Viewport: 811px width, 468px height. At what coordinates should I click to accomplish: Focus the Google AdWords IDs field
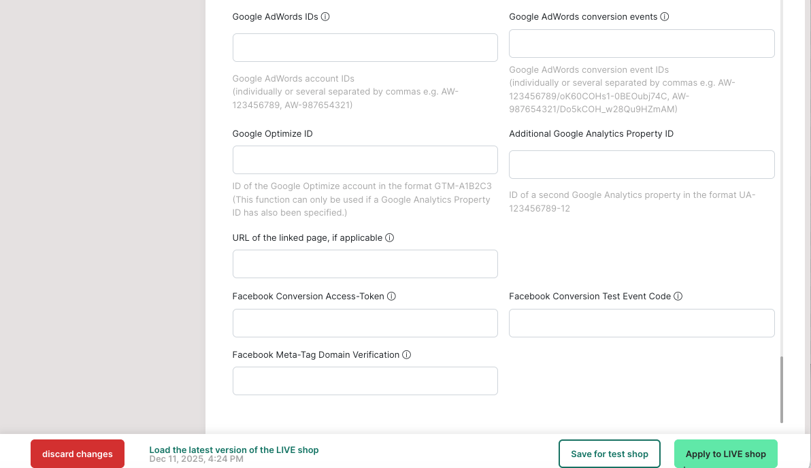coord(365,48)
